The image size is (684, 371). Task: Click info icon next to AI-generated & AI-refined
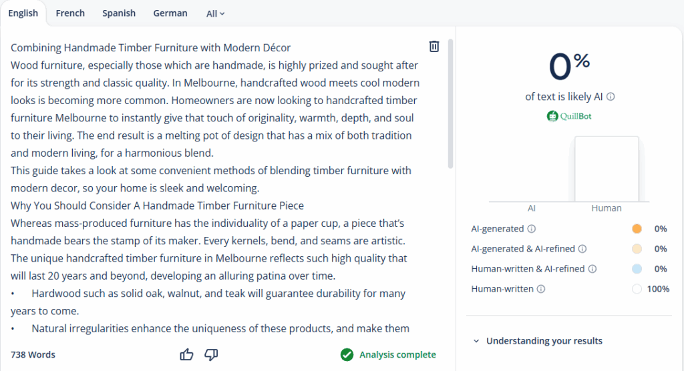click(x=582, y=249)
